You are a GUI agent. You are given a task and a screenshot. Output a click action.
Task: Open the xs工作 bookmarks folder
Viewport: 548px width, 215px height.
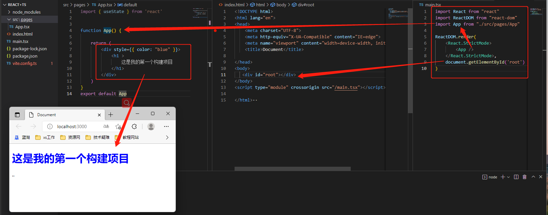tap(45, 137)
